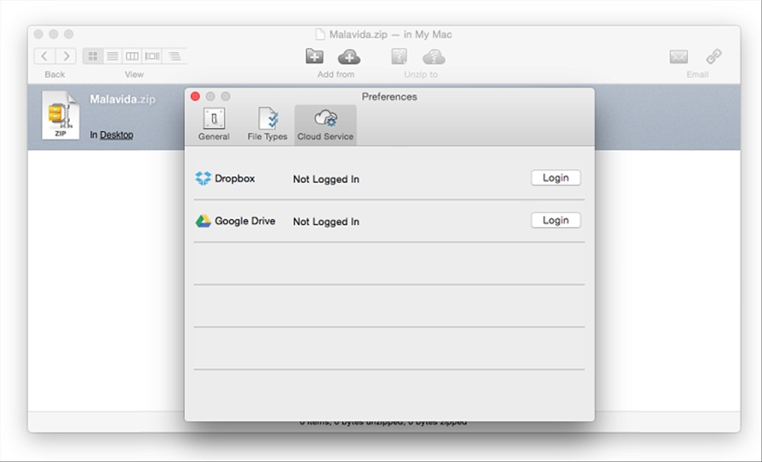Switch to cover flow view
This screenshot has height=462, width=762.
(152, 56)
